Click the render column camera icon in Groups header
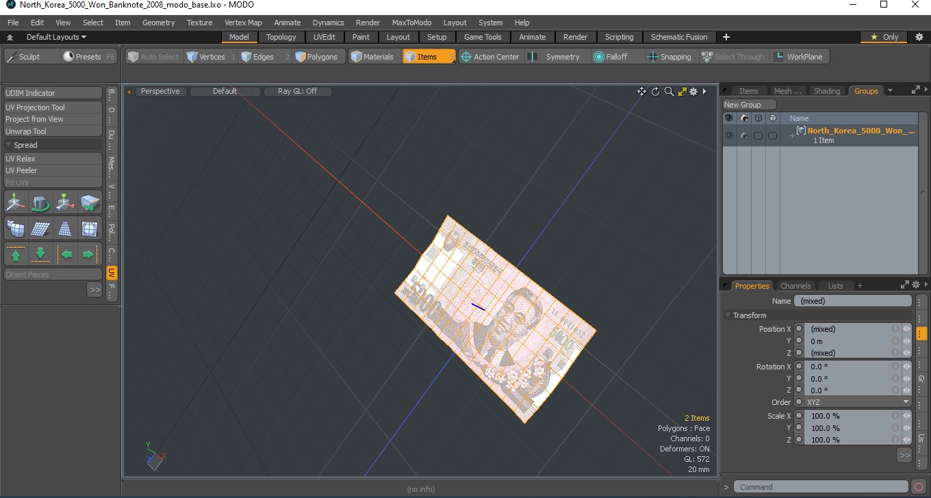Screen dimensions: 931x498 pos(743,118)
